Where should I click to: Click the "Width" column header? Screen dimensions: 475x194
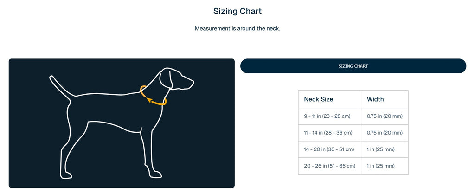point(375,99)
